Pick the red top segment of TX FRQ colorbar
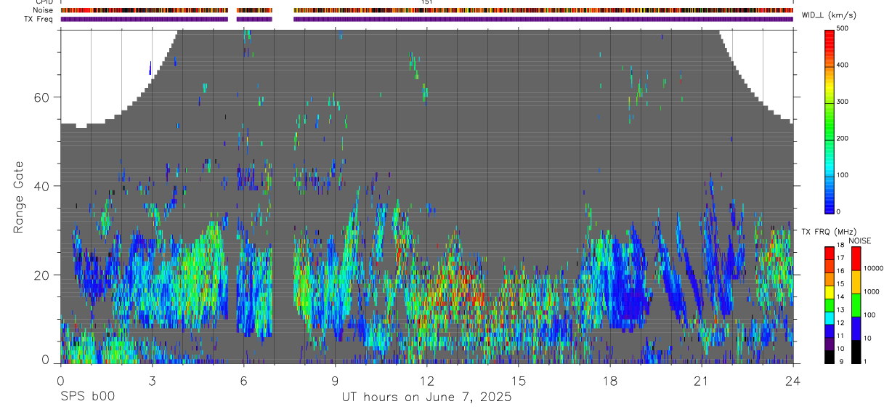The height and width of the screenshot is (412, 892). [x=829, y=253]
